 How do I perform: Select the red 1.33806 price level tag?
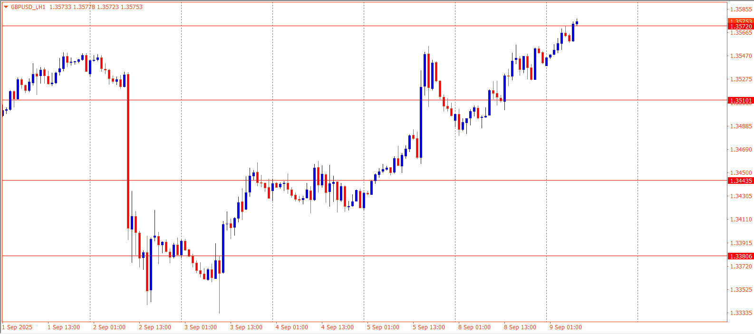click(x=741, y=256)
